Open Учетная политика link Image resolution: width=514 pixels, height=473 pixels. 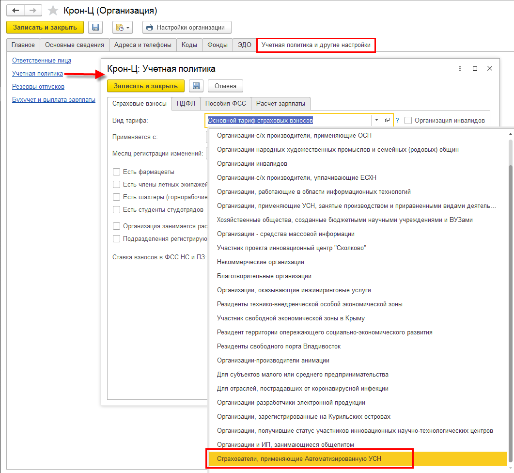coord(37,74)
